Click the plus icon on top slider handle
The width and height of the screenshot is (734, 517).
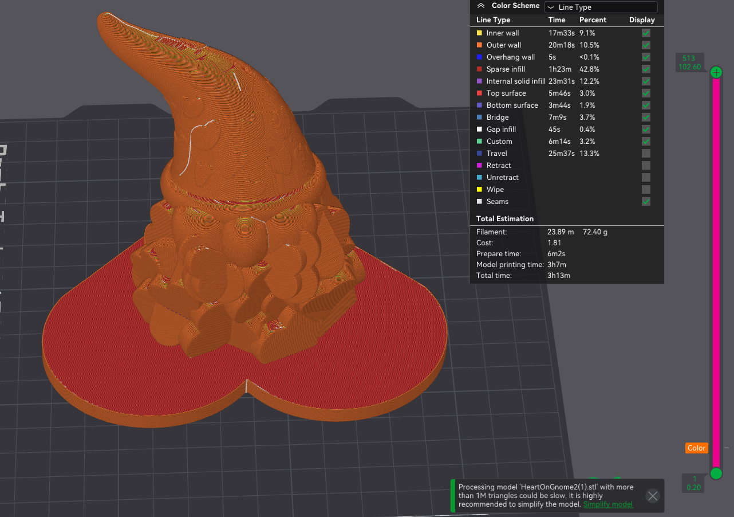click(716, 72)
